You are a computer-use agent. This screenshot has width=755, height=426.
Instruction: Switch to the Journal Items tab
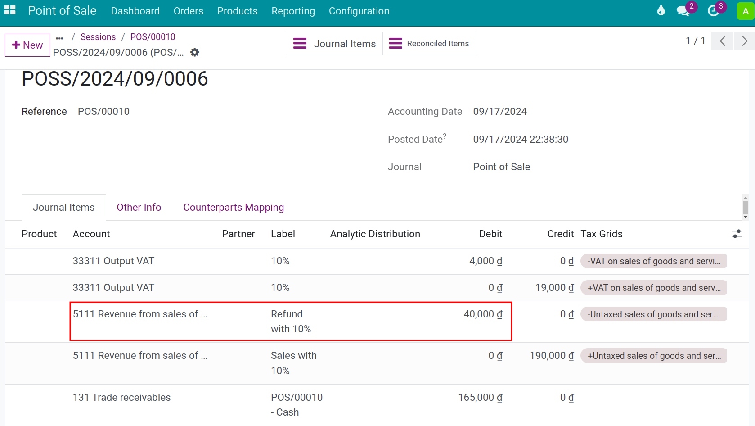(64, 207)
